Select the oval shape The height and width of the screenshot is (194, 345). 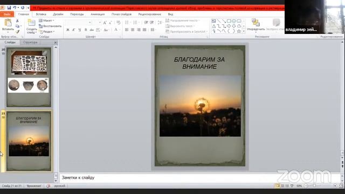tap(234, 21)
